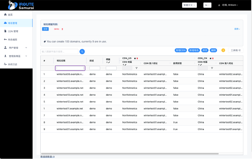The height and width of the screenshot is (159, 252).
Task: Click the blue magnifier search button
Action: [82, 52]
